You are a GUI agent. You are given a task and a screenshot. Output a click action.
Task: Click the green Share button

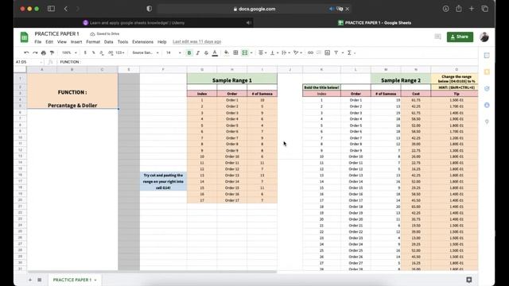(460, 37)
